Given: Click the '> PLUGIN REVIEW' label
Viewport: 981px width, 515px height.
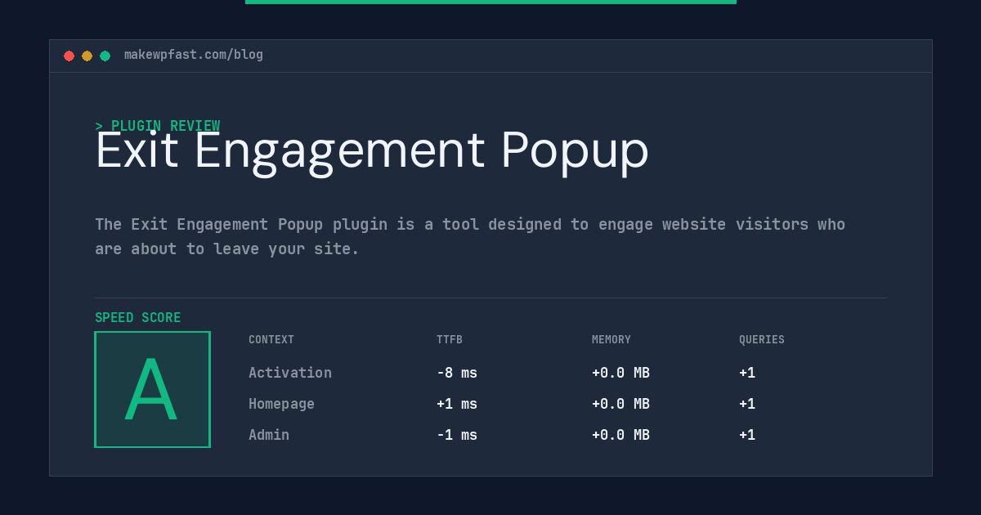Looking at the screenshot, I should pyautogui.click(x=158, y=126).
